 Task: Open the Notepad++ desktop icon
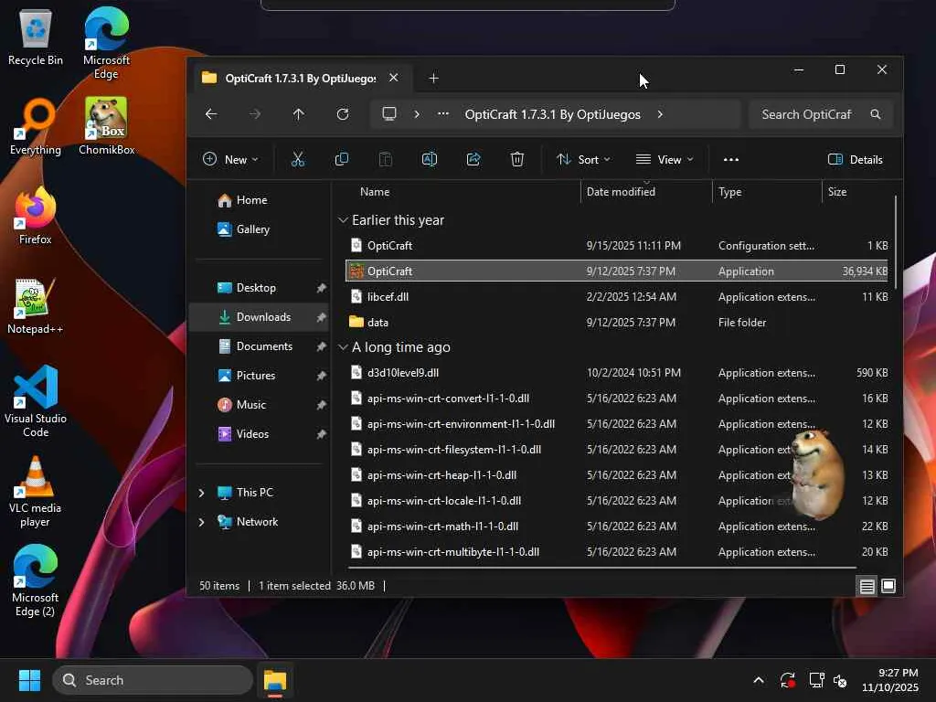click(x=36, y=306)
